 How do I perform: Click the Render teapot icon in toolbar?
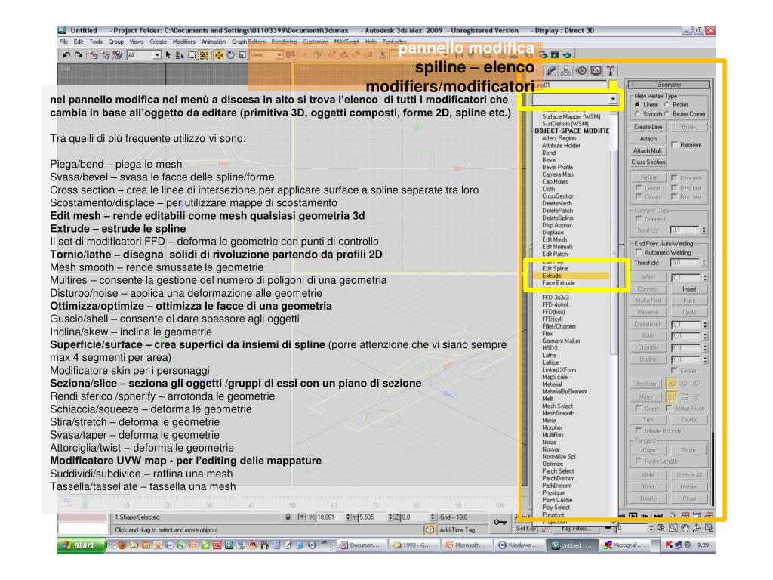pyautogui.click(x=566, y=54)
